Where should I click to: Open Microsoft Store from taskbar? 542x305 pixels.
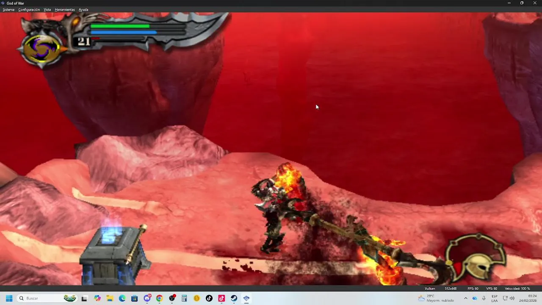coord(135,298)
